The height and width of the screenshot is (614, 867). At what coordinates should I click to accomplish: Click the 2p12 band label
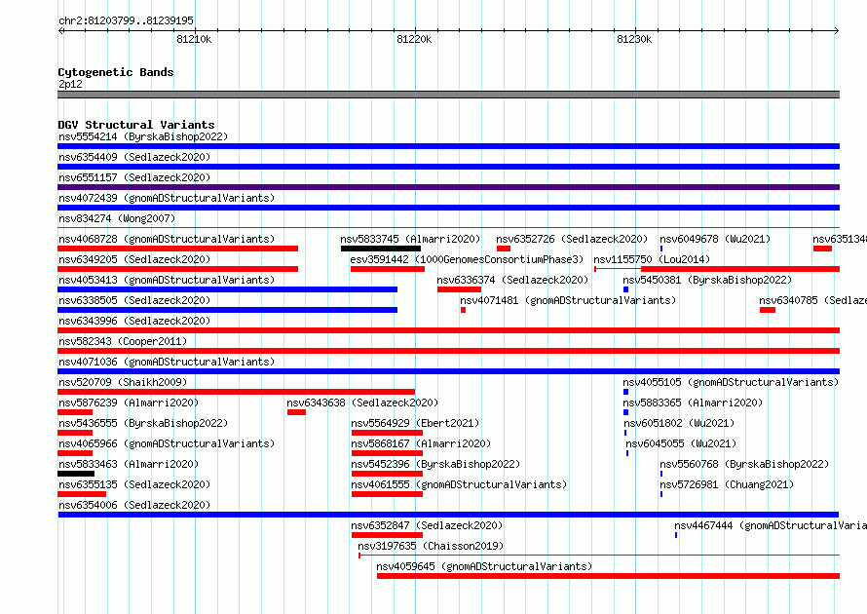tap(70, 84)
